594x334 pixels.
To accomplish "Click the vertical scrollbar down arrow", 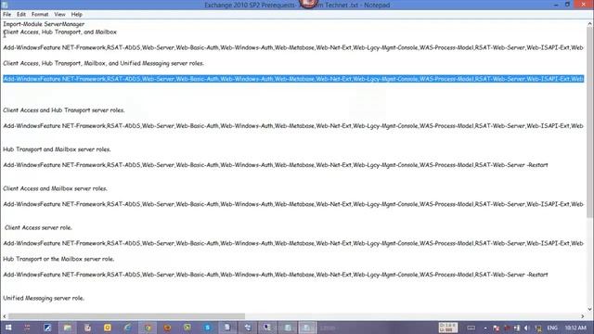I will coord(590,309).
